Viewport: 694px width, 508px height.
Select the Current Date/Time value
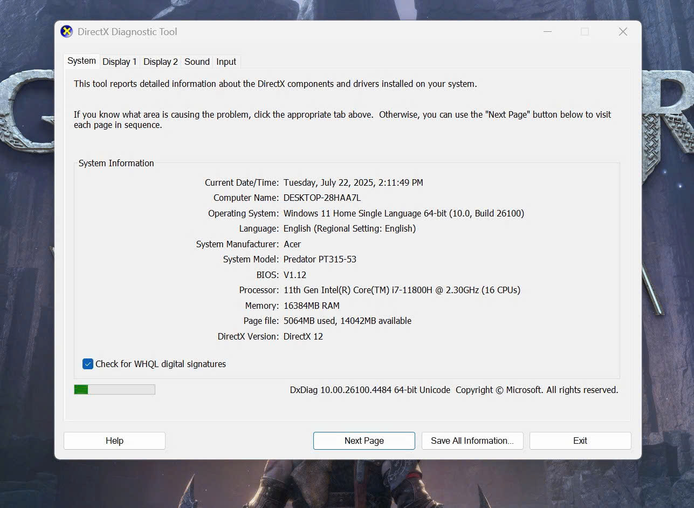pyautogui.click(x=353, y=182)
